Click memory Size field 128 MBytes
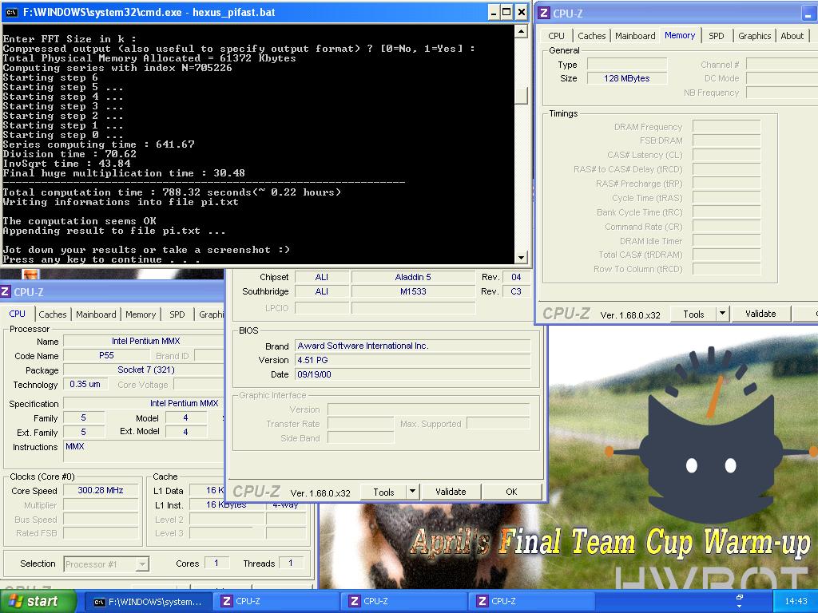The width and height of the screenshot is (818, 613). [626, 79]
